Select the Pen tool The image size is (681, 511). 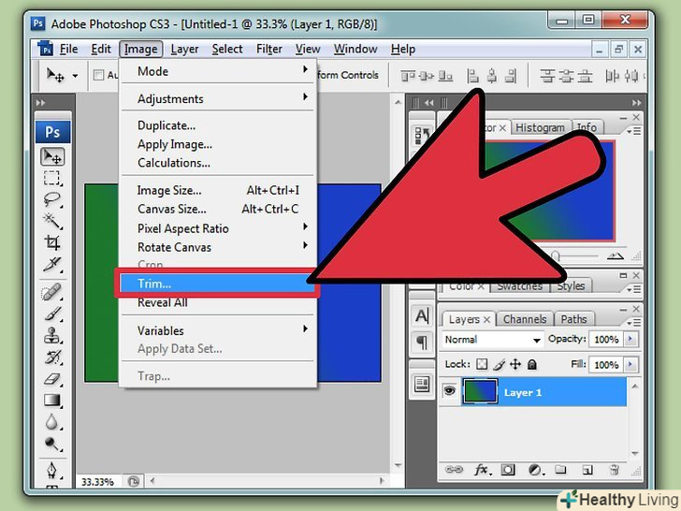[x=52, y=470]
